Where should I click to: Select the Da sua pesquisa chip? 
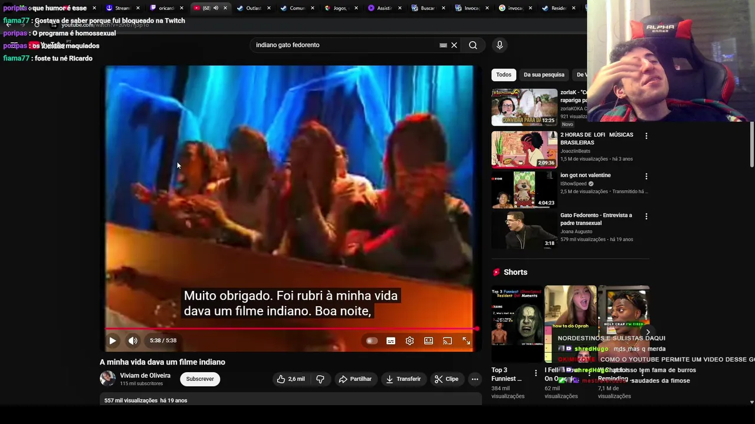tap(544, 75)
